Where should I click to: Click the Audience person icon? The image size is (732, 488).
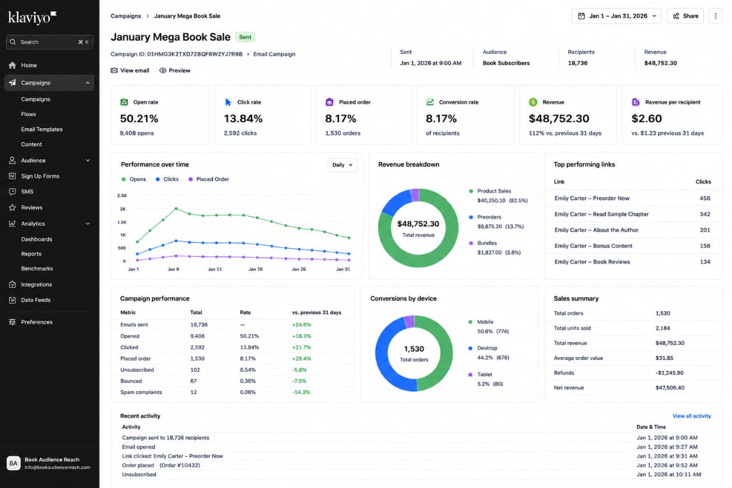(12, 161)
